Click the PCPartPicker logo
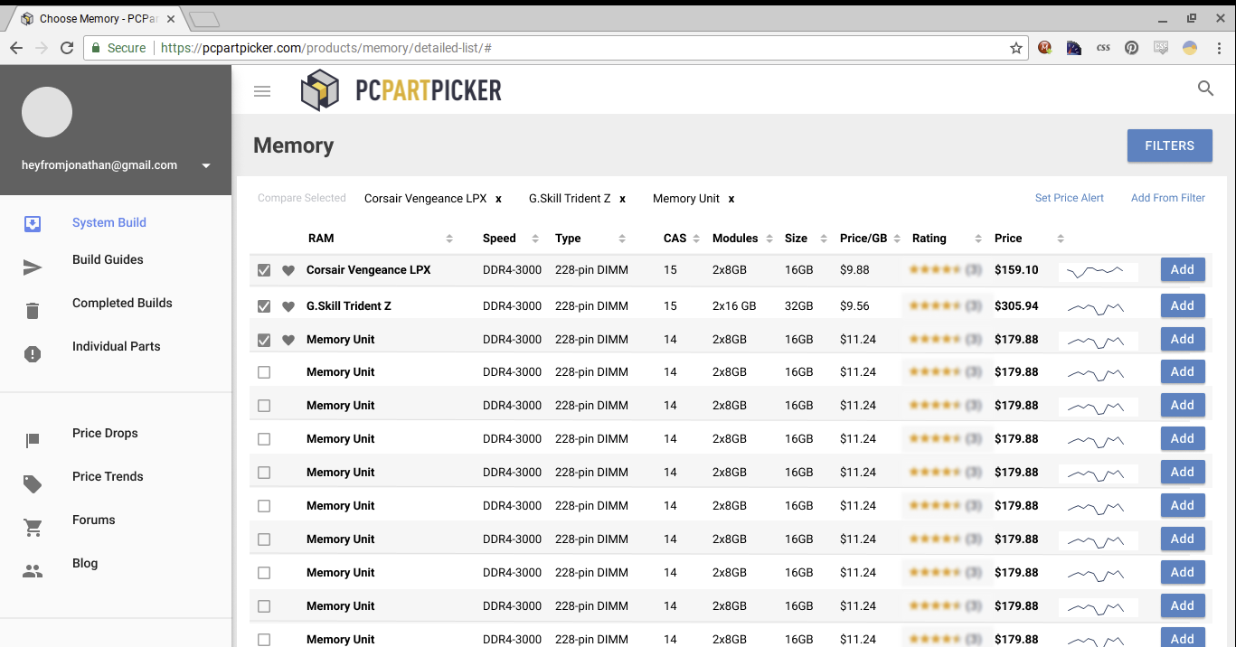 (x=401, y=90)
